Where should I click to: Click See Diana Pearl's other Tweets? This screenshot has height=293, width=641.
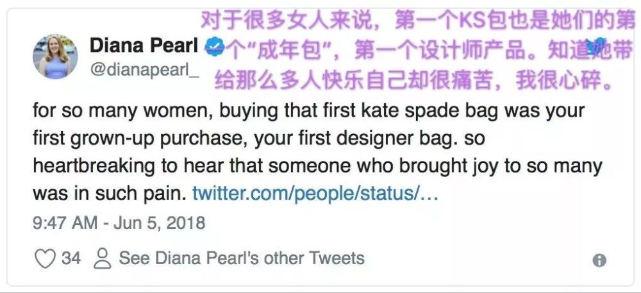coord(242,258)
